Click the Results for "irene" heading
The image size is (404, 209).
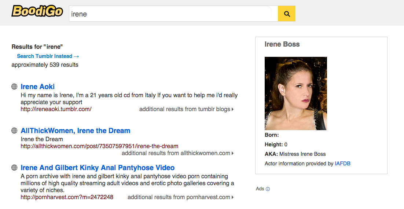(x=37, y=47)
